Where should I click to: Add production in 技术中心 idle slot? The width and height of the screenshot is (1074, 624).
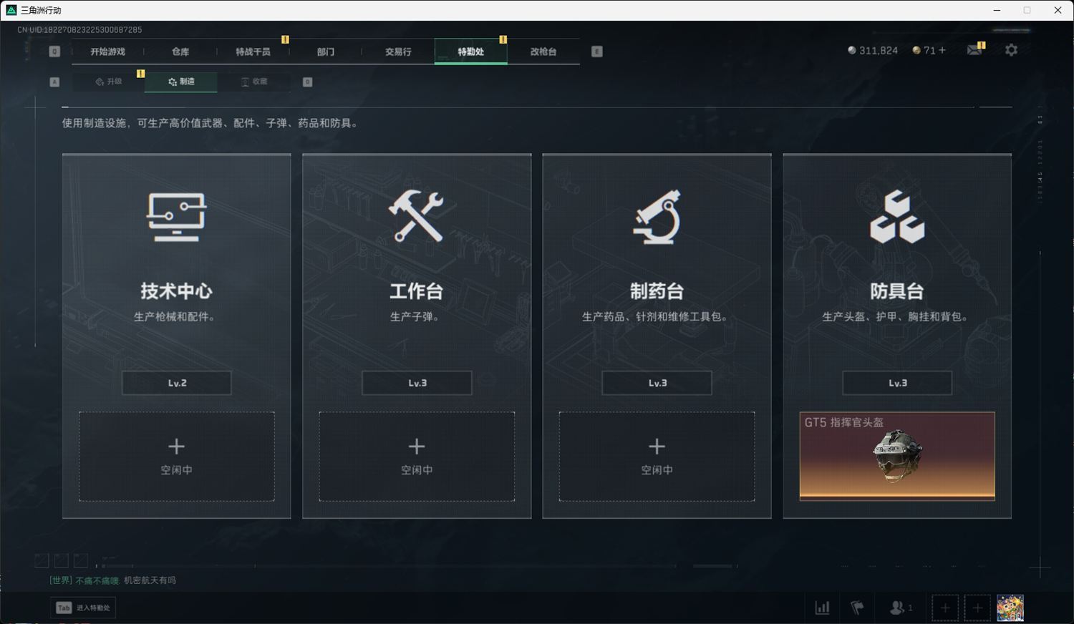coord(177,457)
